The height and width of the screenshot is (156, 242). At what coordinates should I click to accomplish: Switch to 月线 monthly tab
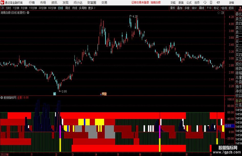point(75,8)
